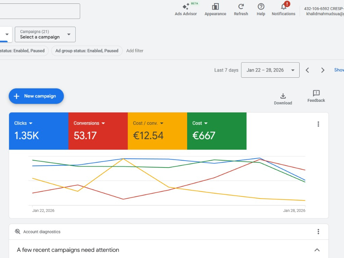Image resolution: width=344 pixels, height=258 pixels.
Task: Open the scorecard chart options menu
Action: [318, 124]
